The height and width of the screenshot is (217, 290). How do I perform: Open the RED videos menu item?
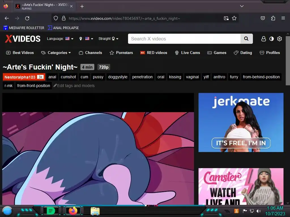154,53
